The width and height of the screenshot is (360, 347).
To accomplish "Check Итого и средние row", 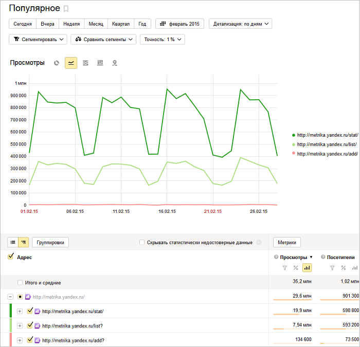I will [x=20, y=283].
